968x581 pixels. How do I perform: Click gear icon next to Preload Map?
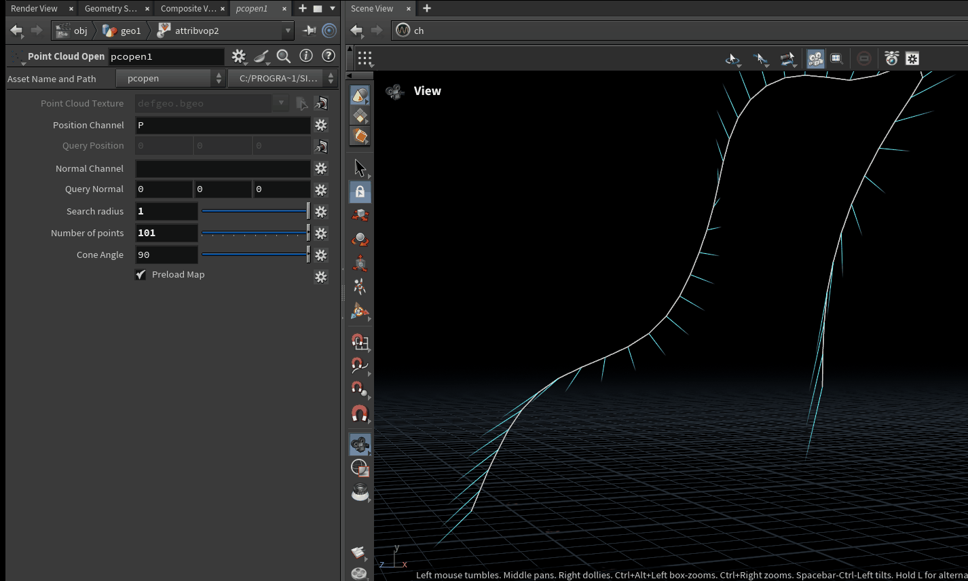click(321, 276)
